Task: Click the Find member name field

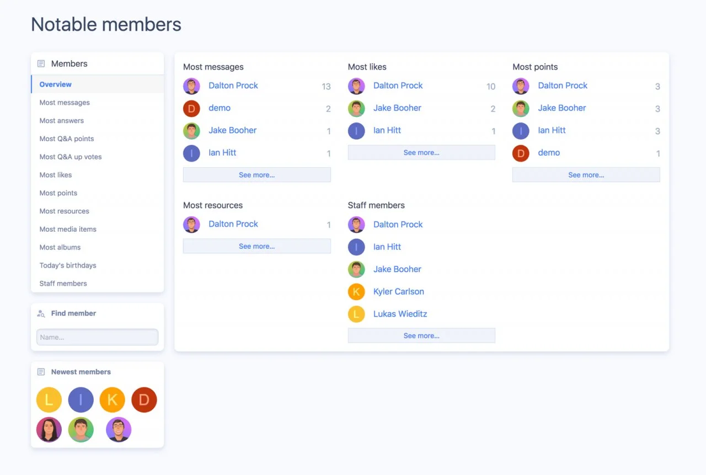Action: [x=97, y=337]
